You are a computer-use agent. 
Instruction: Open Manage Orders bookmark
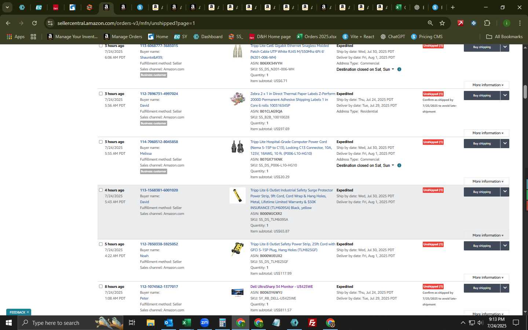[x=123, y=37]
